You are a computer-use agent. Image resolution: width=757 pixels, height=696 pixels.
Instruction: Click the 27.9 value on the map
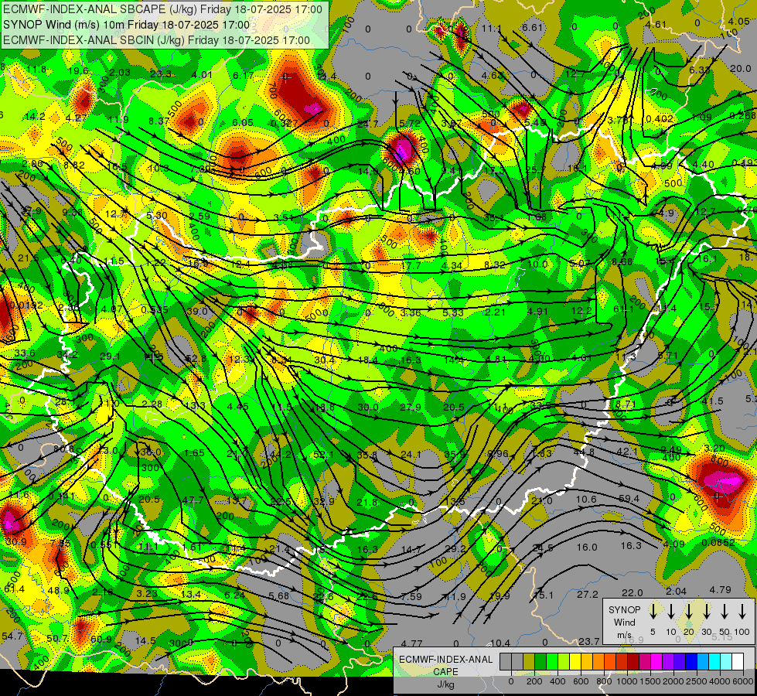pyautogui.click(x=411, y=408)
